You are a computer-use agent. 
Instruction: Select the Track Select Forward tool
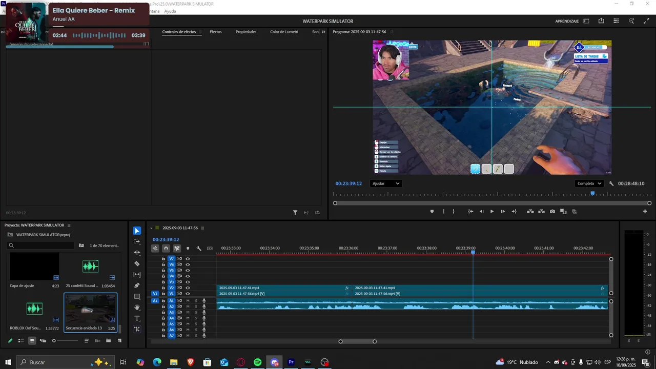tap(137, 241)
